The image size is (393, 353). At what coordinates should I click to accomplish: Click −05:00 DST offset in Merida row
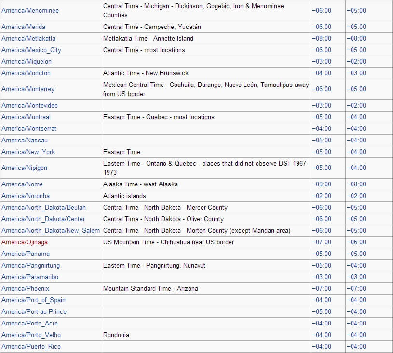356,27
